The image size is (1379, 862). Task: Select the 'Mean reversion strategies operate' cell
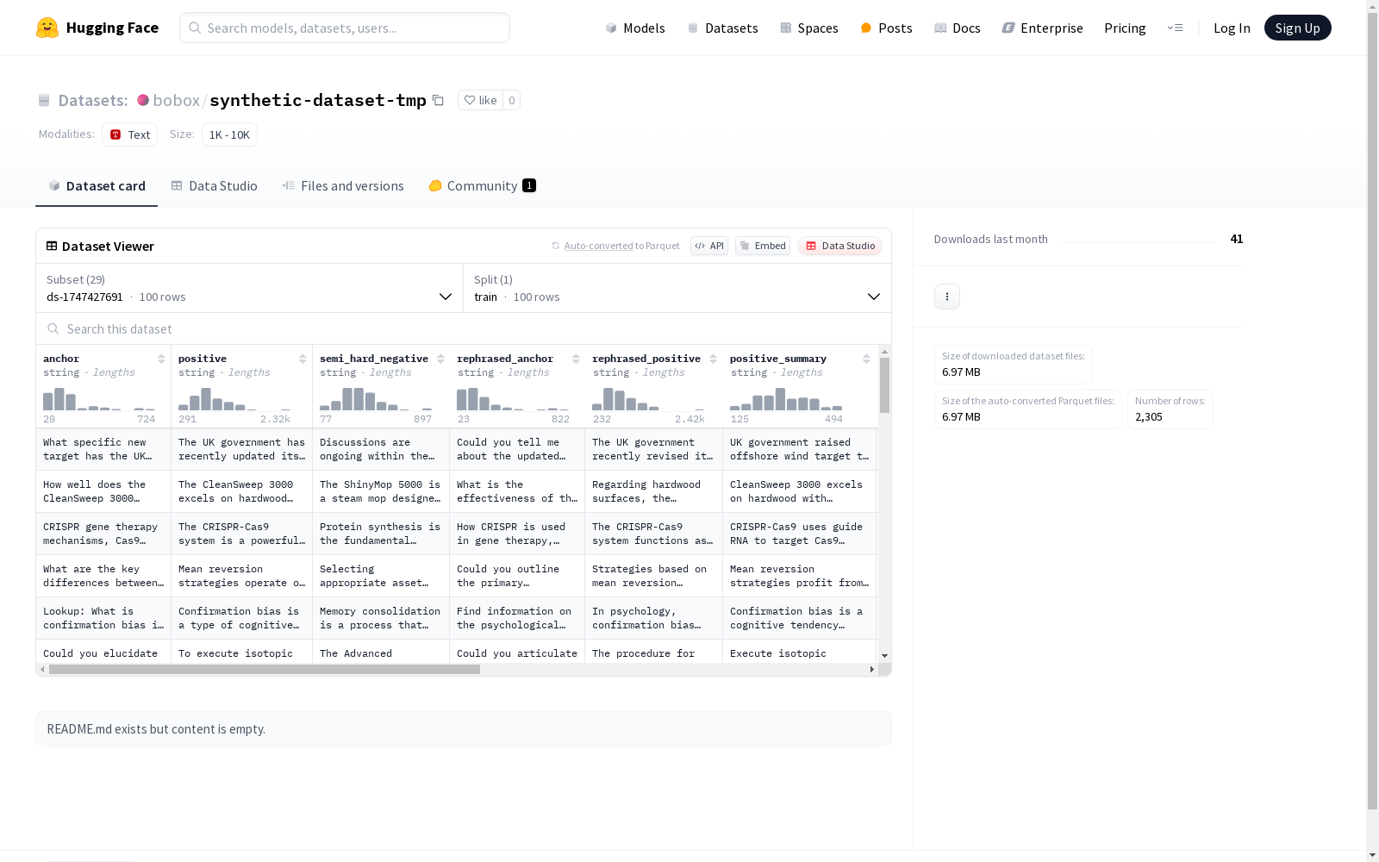[241, 576]
